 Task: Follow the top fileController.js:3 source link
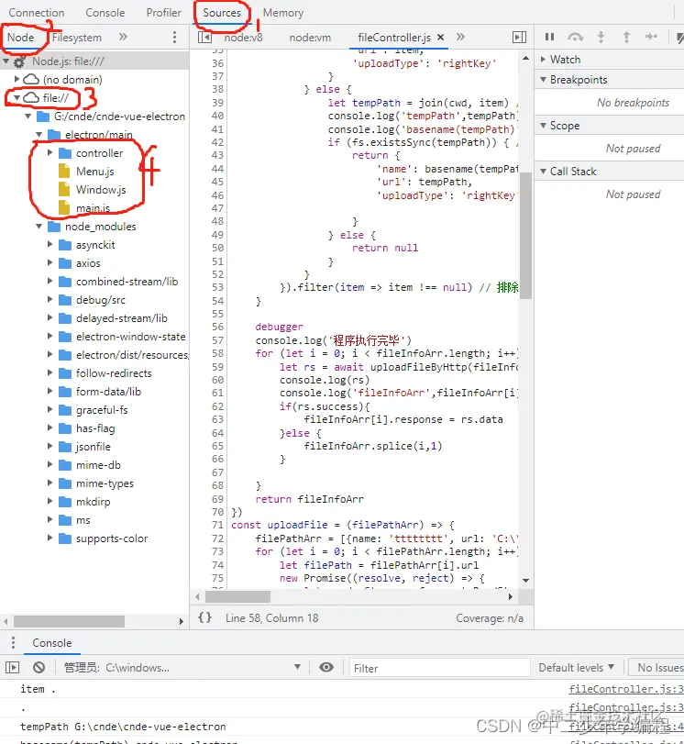tap(626, 688)
